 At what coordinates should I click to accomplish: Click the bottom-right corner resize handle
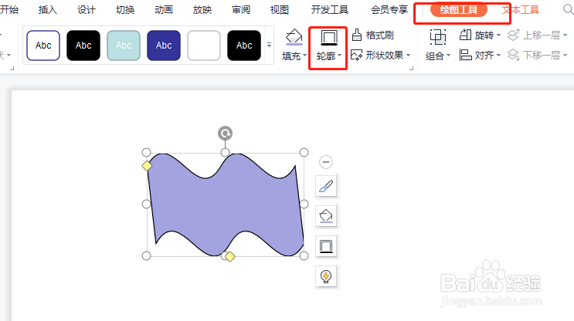coord(304,256)
